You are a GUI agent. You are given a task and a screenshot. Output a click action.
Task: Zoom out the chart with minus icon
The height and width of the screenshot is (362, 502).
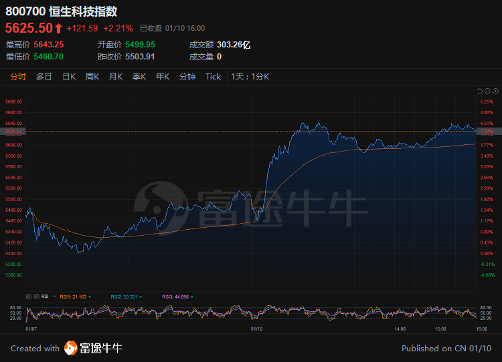[487, 91]
